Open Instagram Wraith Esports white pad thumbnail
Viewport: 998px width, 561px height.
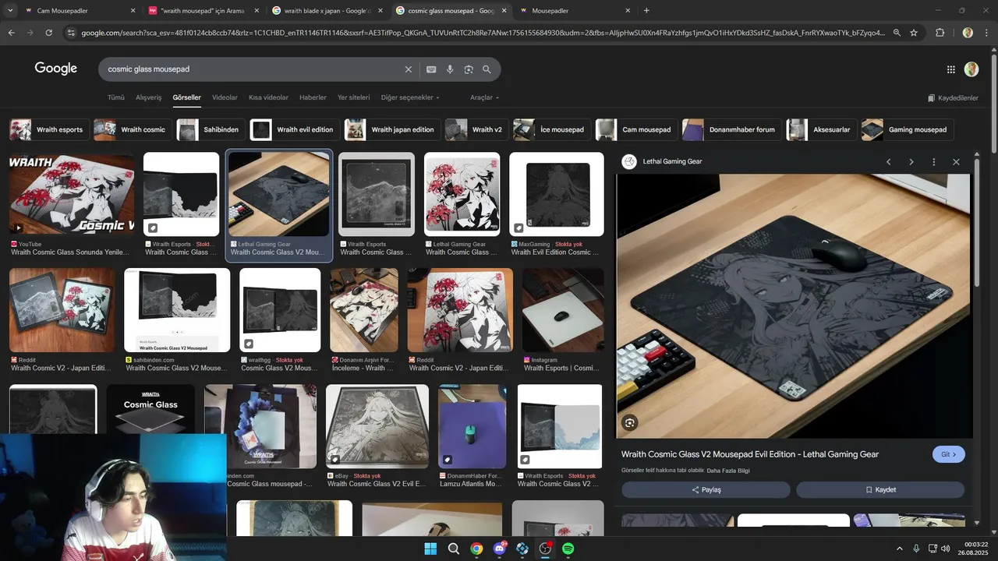point(563,310)
